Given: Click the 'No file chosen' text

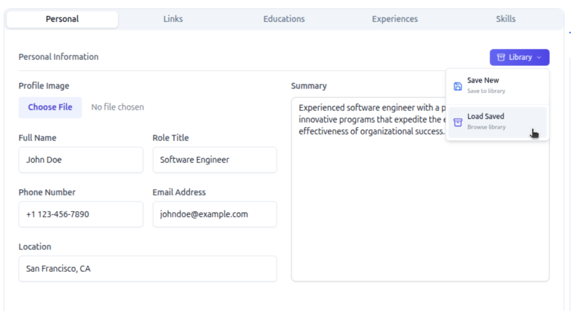Looking at the screenshot, I should tap(117, 107).
